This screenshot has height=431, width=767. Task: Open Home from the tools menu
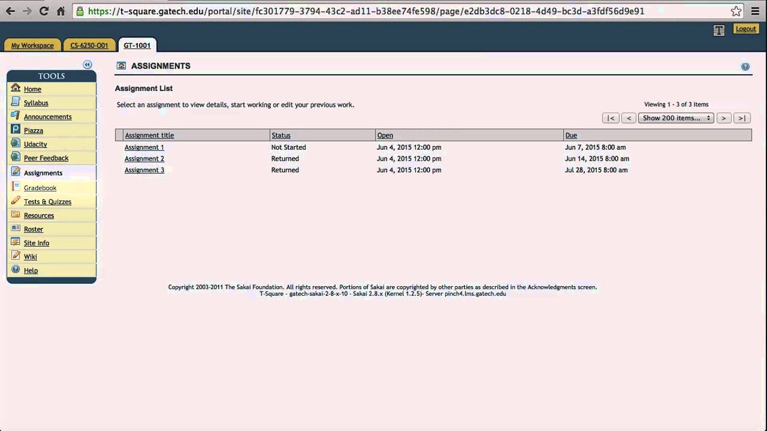point(32,89)
